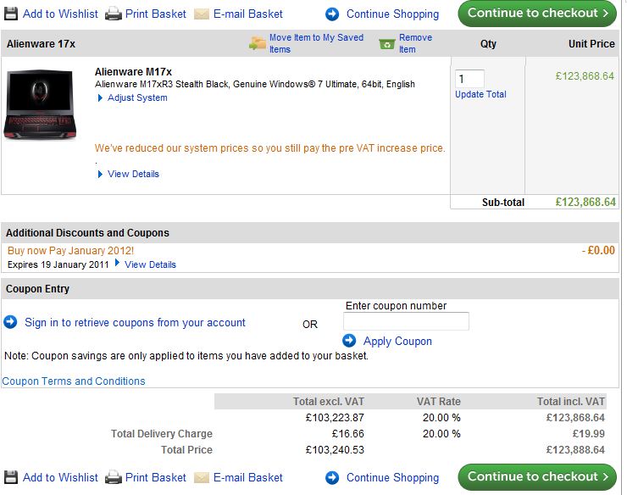Click the Move Item folder icon
Image resolution: width=627 pixels, height=495 pixels.
pos(258,43)
